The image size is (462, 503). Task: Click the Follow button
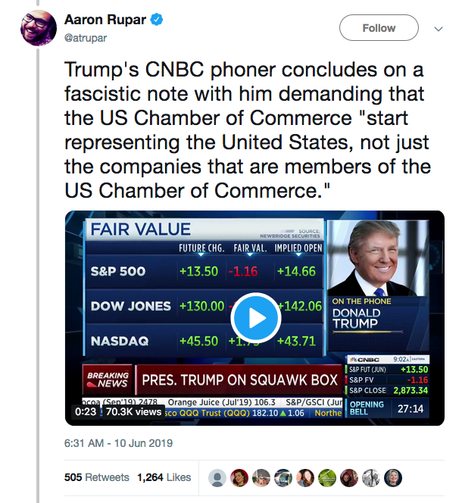[379, 28]
